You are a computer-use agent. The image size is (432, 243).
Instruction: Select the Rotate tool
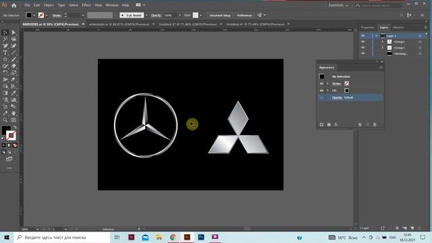(5, 73)
